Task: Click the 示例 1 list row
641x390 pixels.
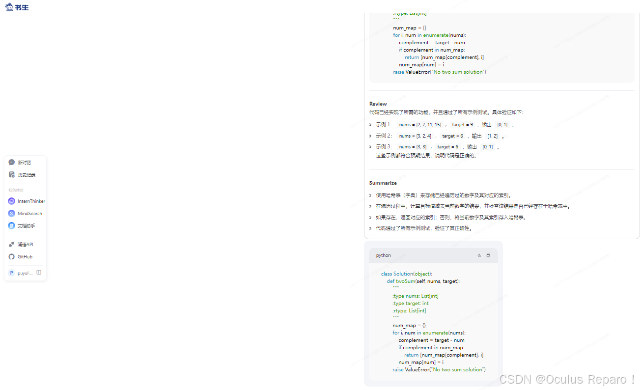Action: (x=442, y=125)
